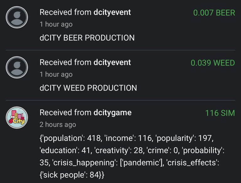Open the dcitygame sender profile
Viewport: 241px width, 183px height.
click(x=112, y=113)
